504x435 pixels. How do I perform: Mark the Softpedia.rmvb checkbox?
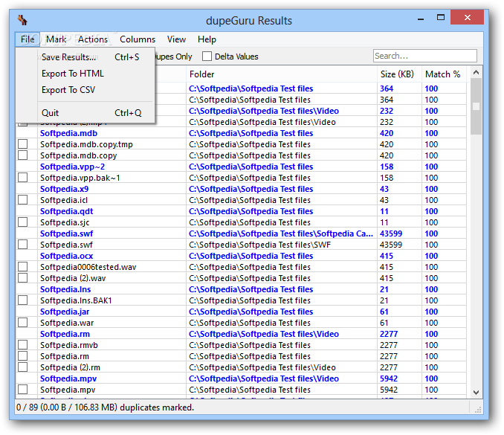point(22,345)
